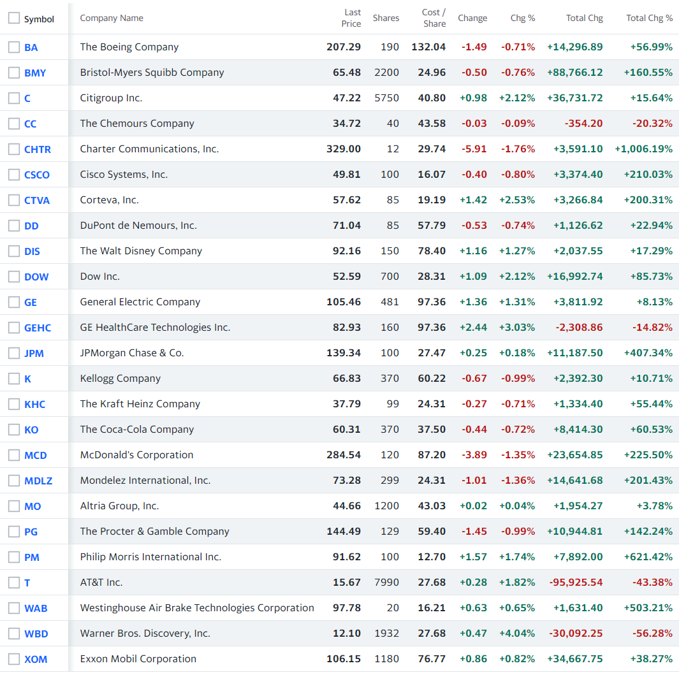Click total change +34,667.75

click(574, 659)
